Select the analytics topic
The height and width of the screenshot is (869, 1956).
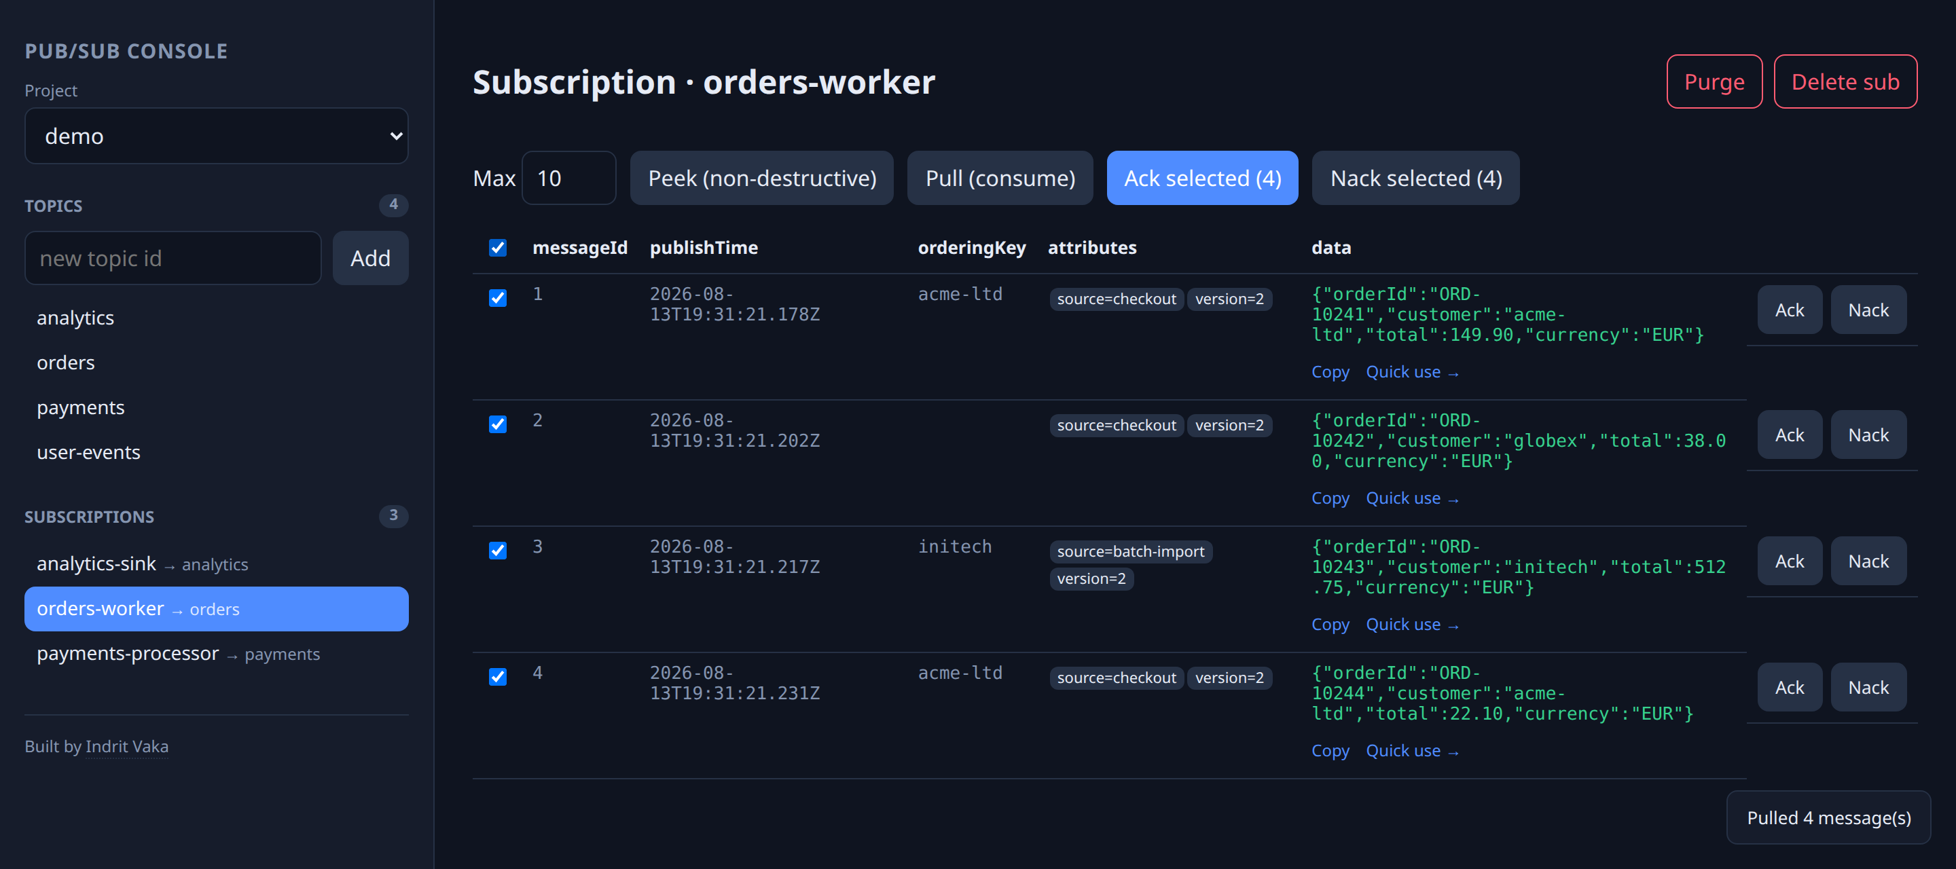(217, 317)
